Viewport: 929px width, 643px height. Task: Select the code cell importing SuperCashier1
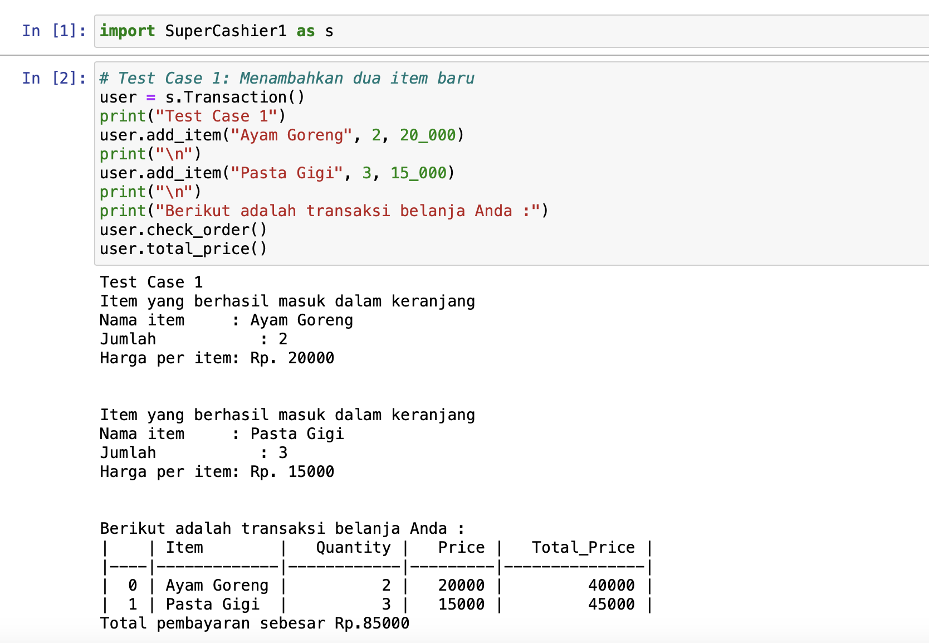point(217,31)
